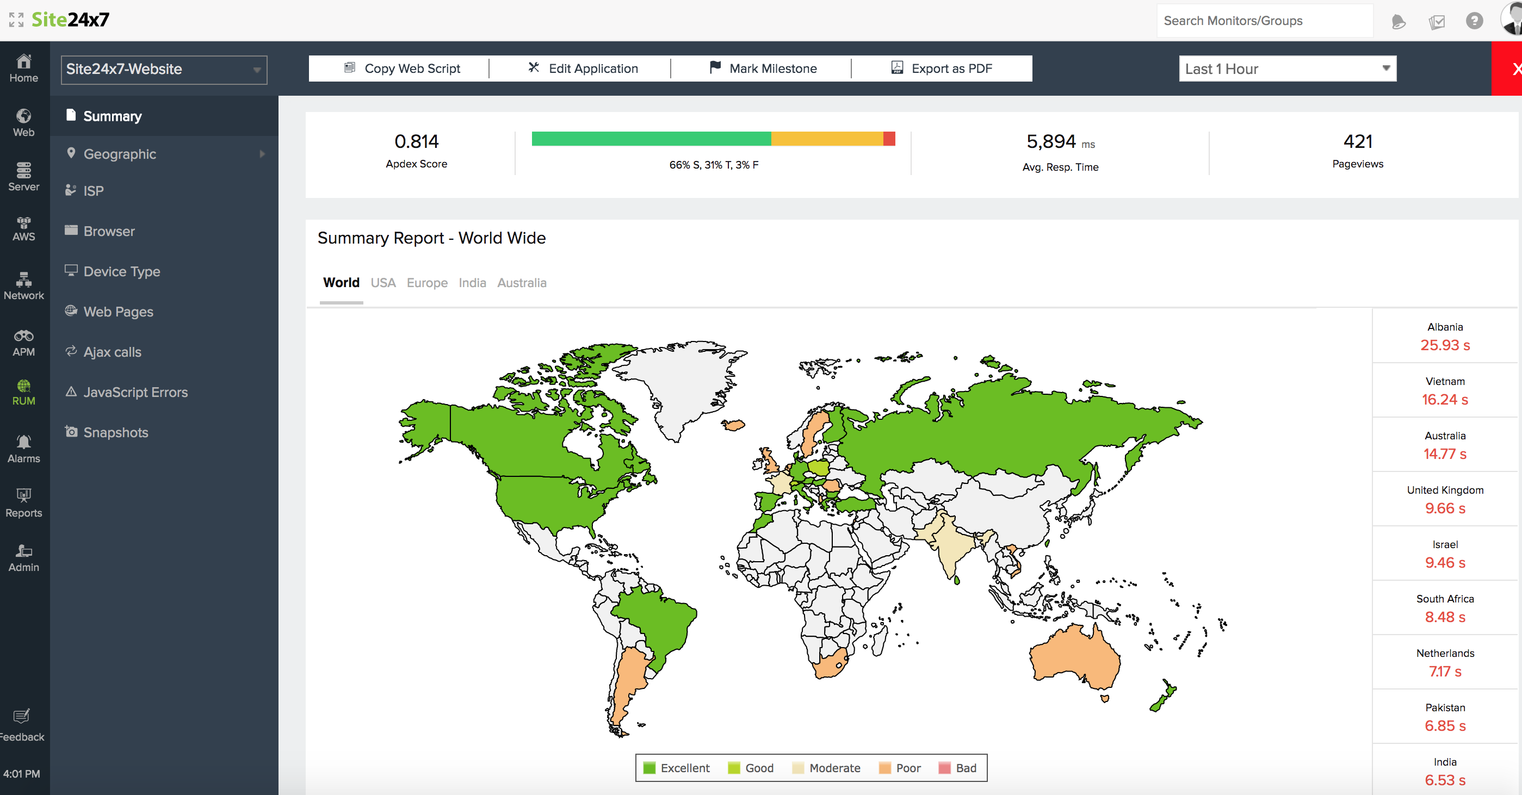
Task: Expand the Geographic submenu arrow
Action: 262,154
